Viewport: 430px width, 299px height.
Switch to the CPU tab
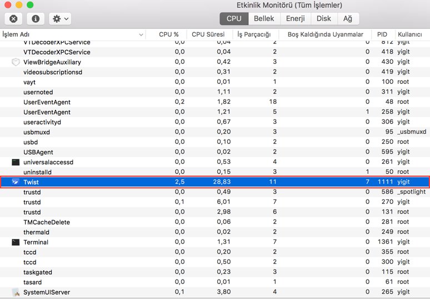[234, 19]
